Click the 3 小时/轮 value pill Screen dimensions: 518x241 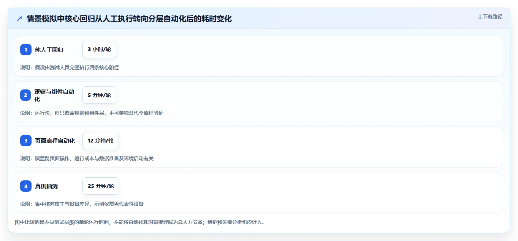(99, 50)
